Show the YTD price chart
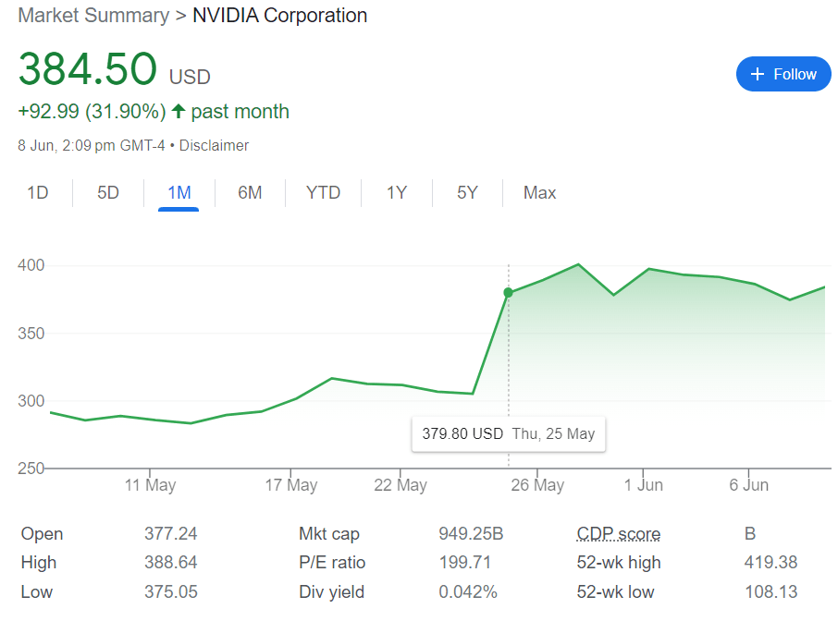This screenshot has height=621, width=838. pyautogui.click(x=323, y=192)
